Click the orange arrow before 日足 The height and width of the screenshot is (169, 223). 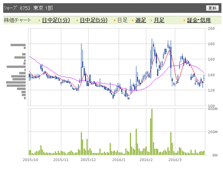click(x=115, y=20)
